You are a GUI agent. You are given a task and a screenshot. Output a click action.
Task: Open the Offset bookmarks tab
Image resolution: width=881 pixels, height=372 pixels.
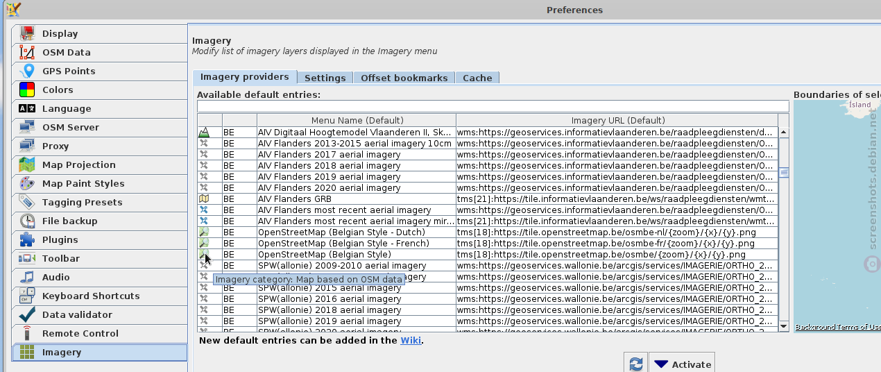(x=404, y=78)
